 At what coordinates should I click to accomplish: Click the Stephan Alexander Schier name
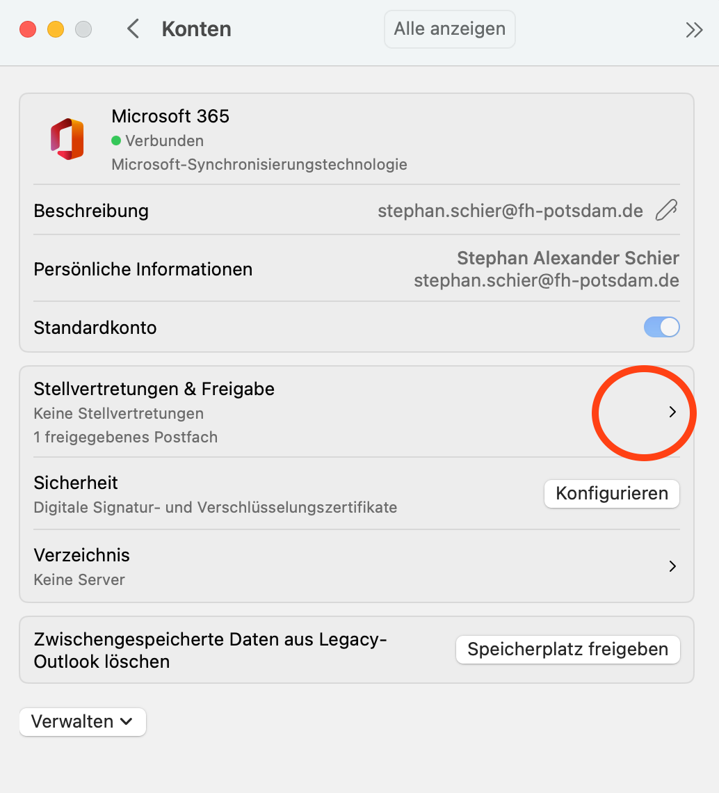pyautogui.click(x=567, y=258)
